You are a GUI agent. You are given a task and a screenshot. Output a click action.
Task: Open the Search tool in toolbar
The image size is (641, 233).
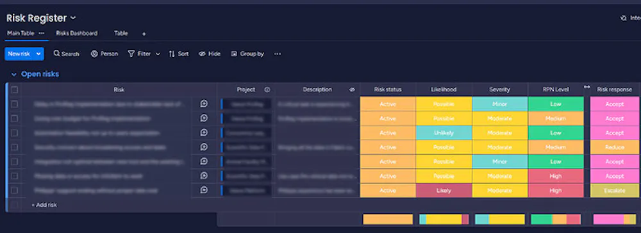point(66,54)
